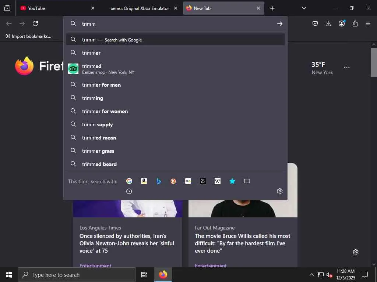Click the page vertical scrollbar thumb
The height and width of the screenshot is (282, 377).
(374, 62)
